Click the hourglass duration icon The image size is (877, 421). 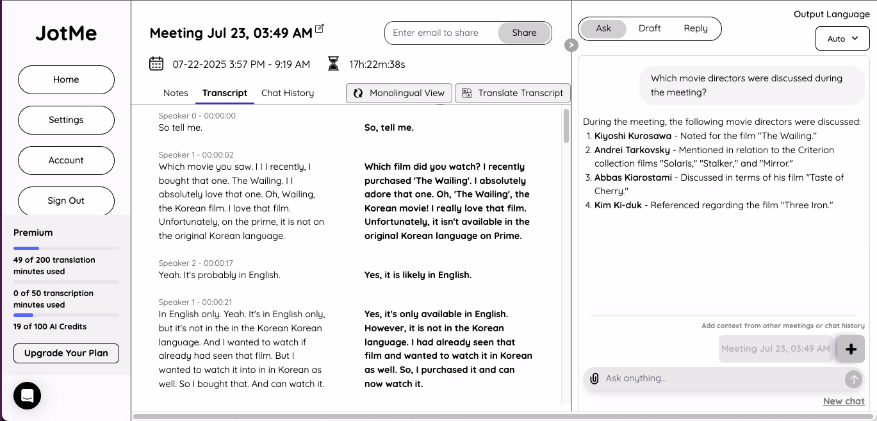click(x=333, y=63)
